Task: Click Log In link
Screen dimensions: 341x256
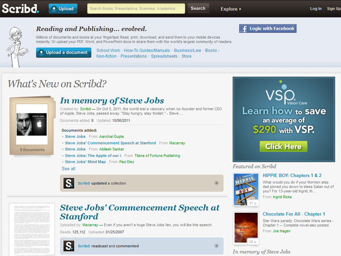Action: tap(316, 9)
